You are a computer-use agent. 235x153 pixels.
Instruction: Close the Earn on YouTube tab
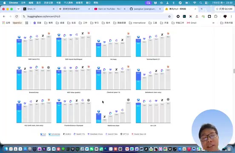coord(125,9)
